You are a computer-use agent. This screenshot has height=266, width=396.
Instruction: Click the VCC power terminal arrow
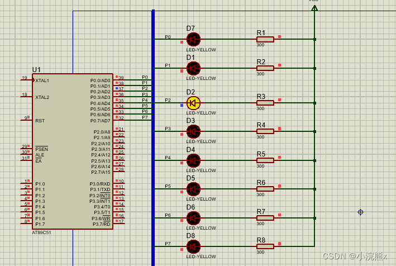point(314,8)
